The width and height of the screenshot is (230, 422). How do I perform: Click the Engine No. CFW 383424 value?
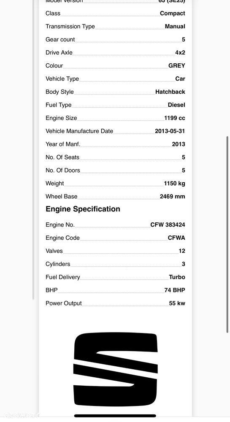point(168,225)
